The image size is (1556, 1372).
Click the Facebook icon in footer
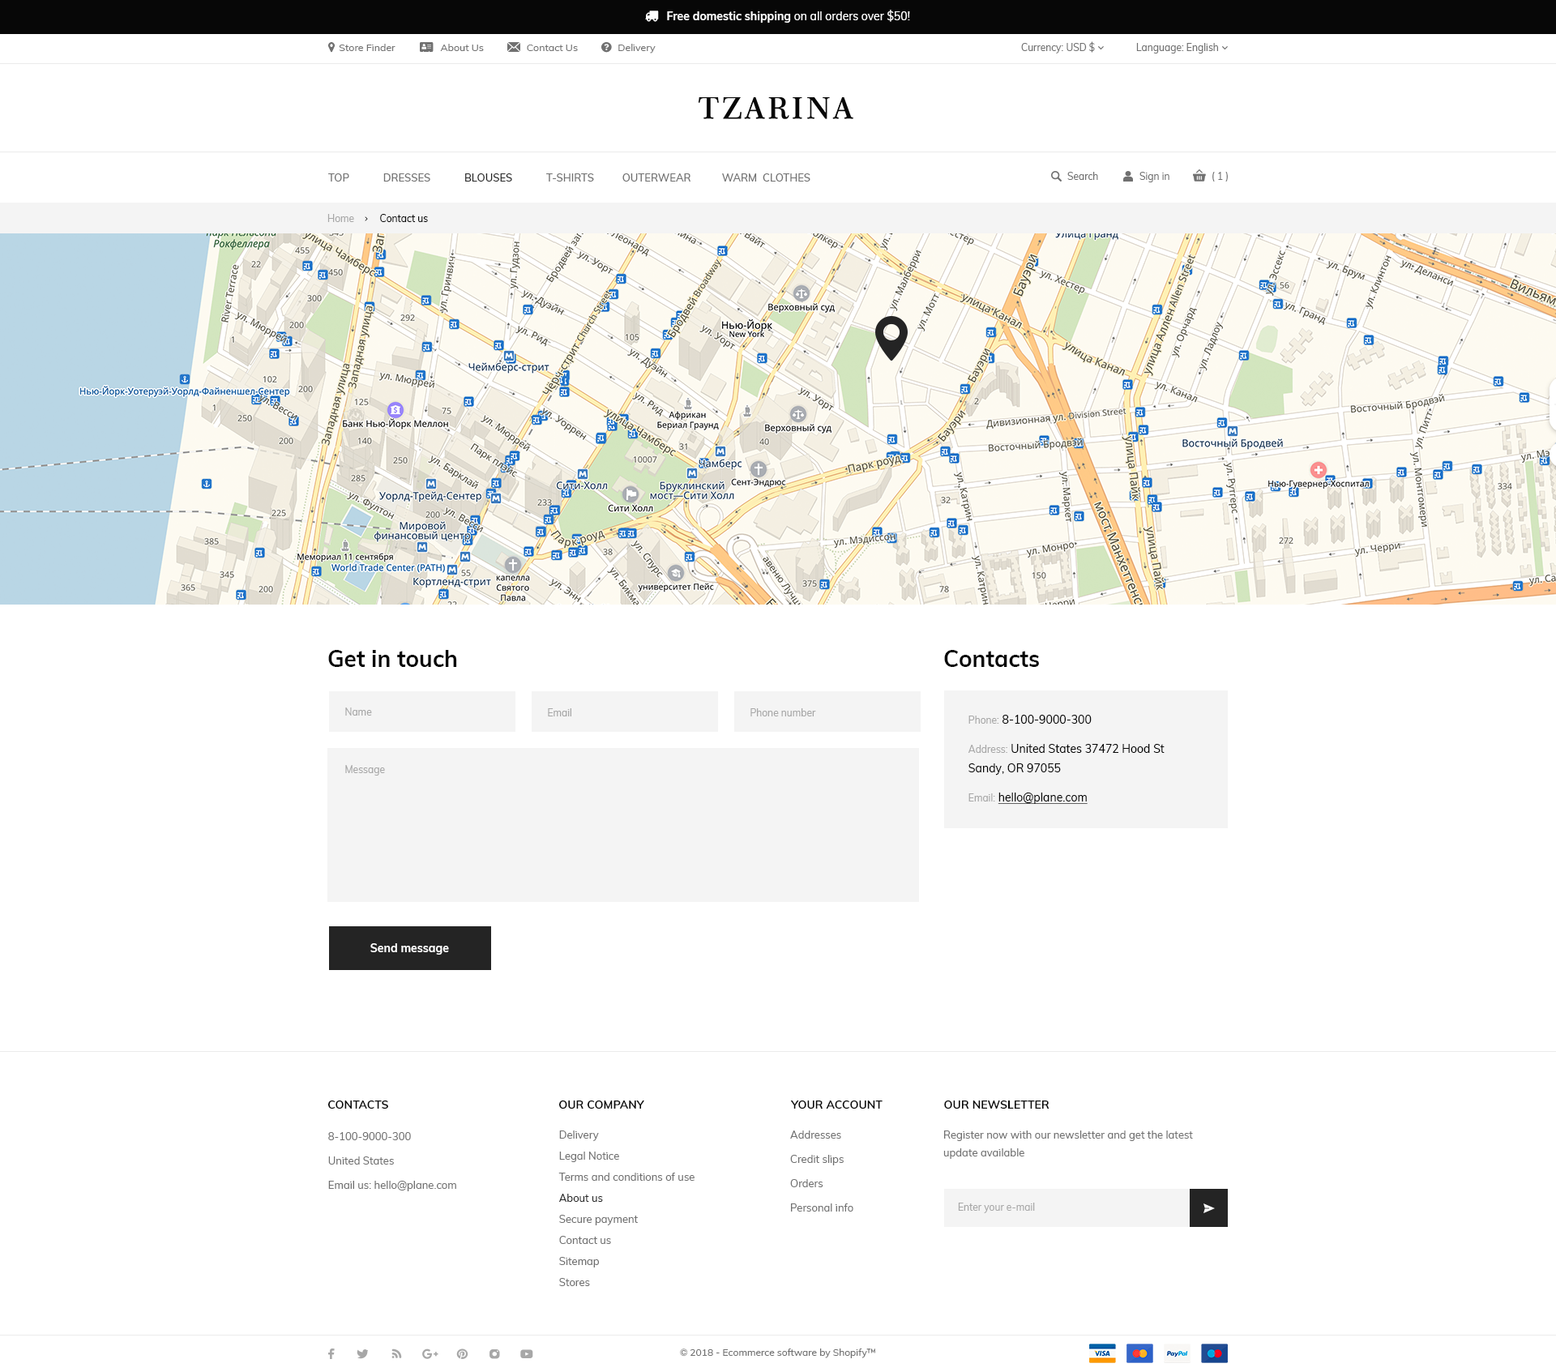pyautogui.click(x=331, y=1353)
